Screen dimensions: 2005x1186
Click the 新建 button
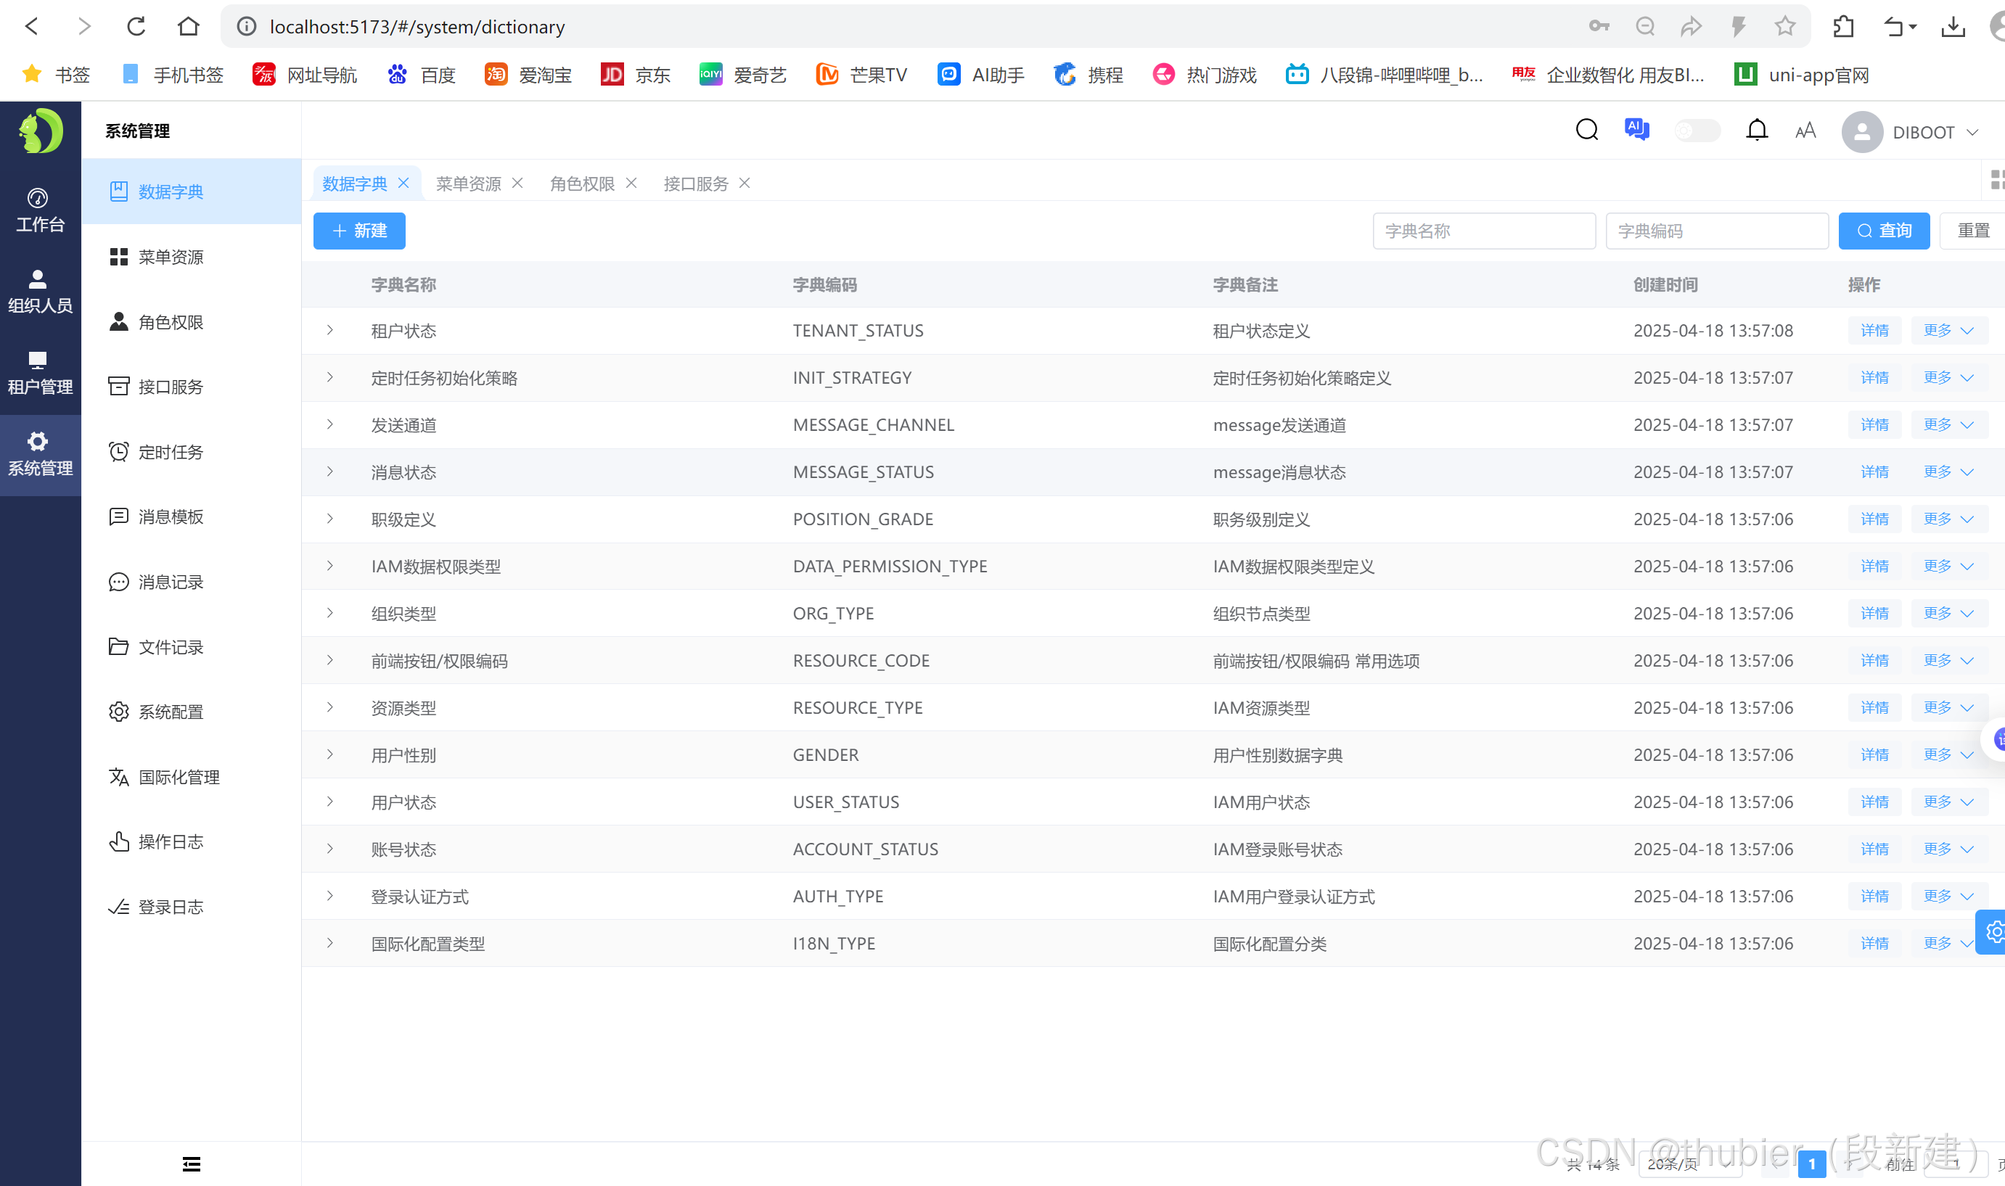(x=359, y=231)
